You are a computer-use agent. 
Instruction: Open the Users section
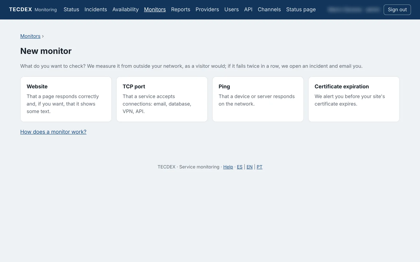(x=232, y=9)
